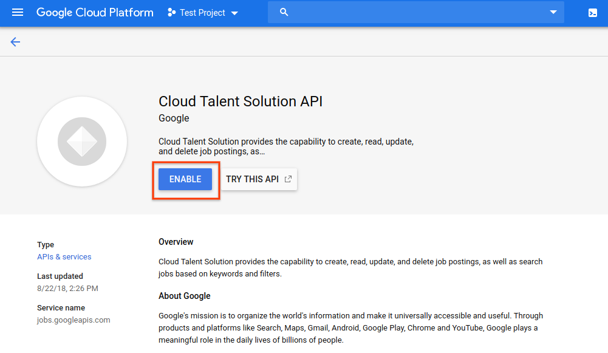Click the search magnifier icon

pos(284,13)
